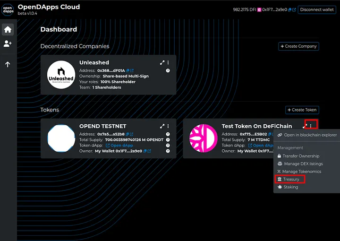Open the home dashboard sidebar icon
340x241 pixels.
click(8, 29)
